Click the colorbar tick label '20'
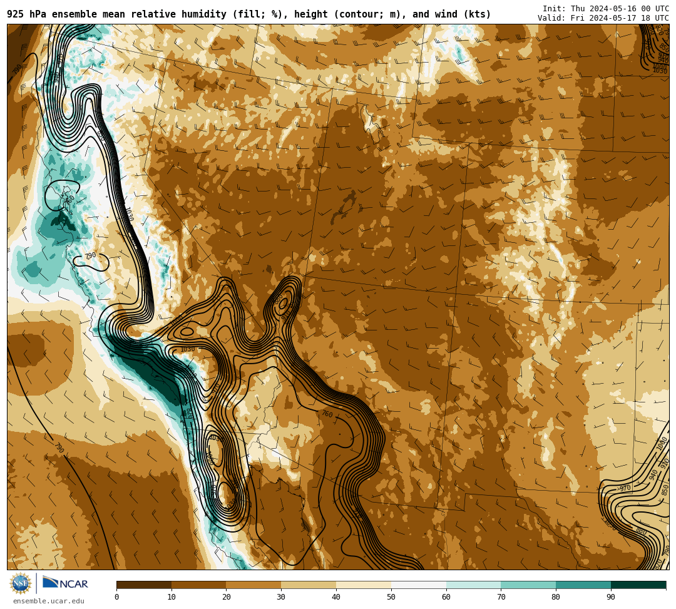 pos(227,597)
